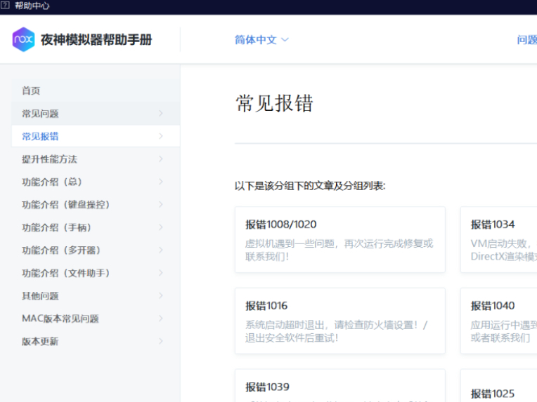
Task: Click the 夜神模拟器帮助手册 title text
Action: click(x=96, y=40)
